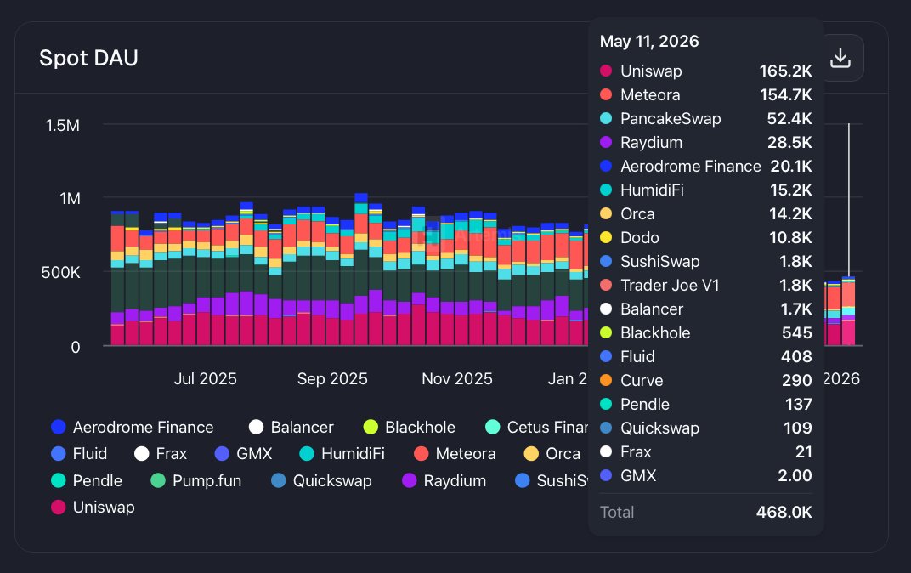Toggle Aerodrome Finance series in legend
911x573 pixels.
pyautogui.click(x=133, y=427)
